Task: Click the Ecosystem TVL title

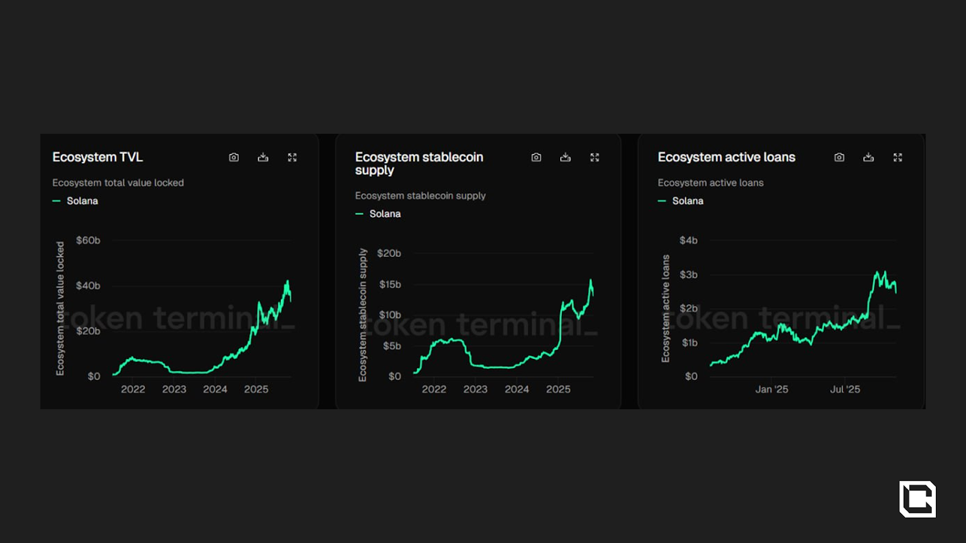Action: [x=98, y=157]
